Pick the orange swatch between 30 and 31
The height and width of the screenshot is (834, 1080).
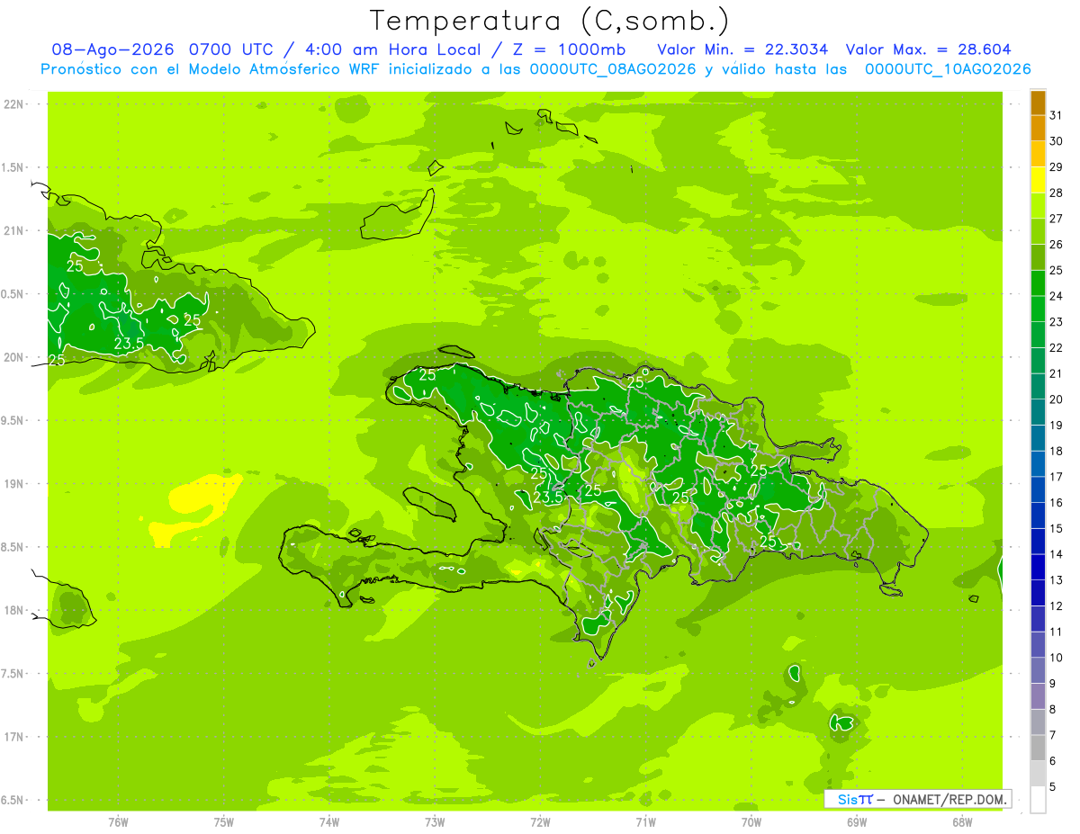(1038, 128)
